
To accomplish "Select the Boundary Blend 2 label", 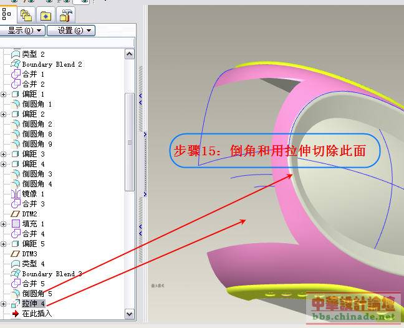I will 52,64.
